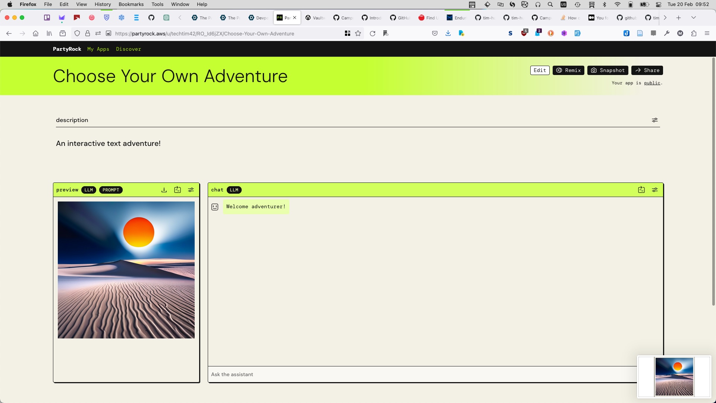Open chat widget settings sliders icon
The height and width of the screenshot is (403, 716).
[x=655, y=190]
